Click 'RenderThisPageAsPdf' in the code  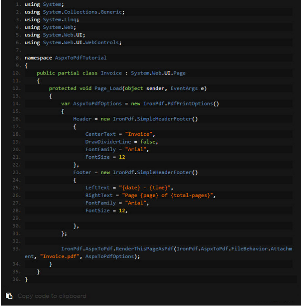tap(145, 249)
